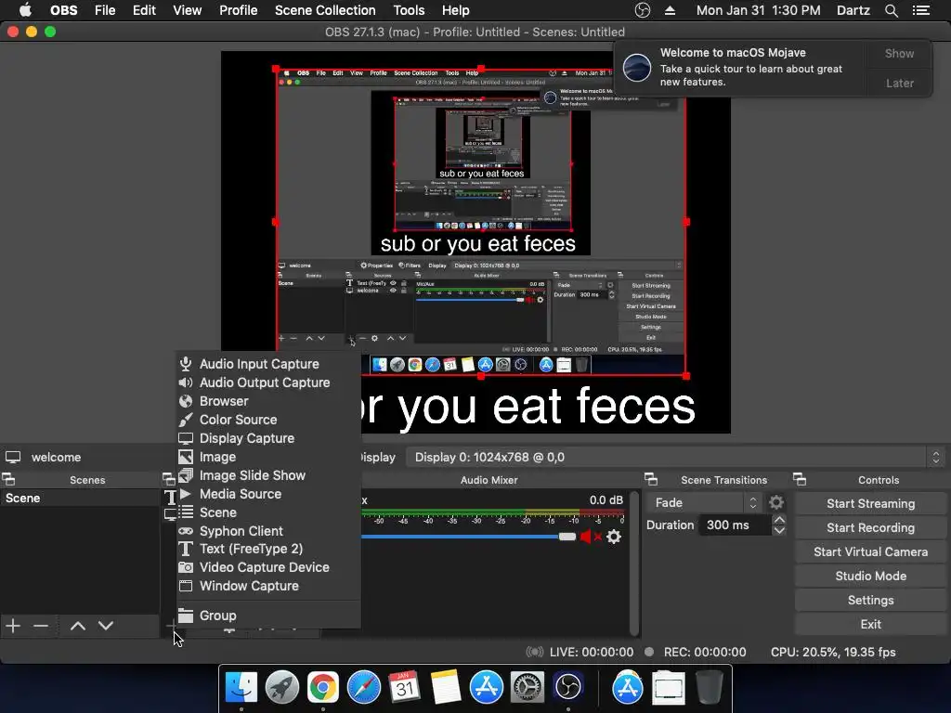The width and height of the screenshot is (951, 713).
Task: Click Show on the Mojave notification
Action: (899, 53)
